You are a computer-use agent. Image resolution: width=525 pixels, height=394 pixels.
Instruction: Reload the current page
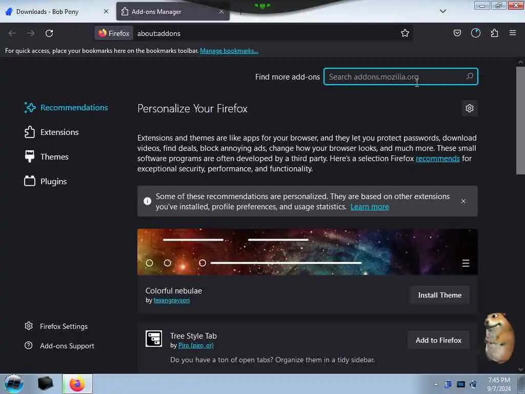click(x=49, y=33)
